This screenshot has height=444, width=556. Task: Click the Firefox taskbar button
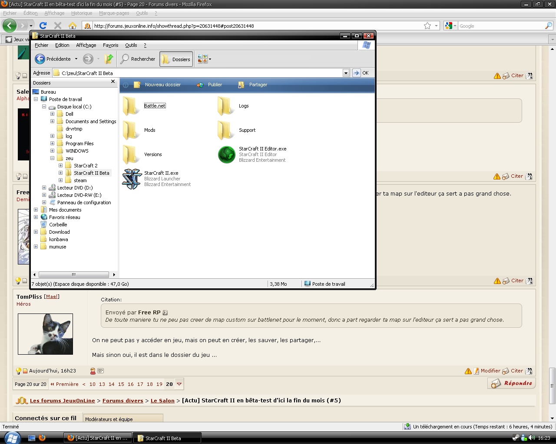tap(98, 438)
